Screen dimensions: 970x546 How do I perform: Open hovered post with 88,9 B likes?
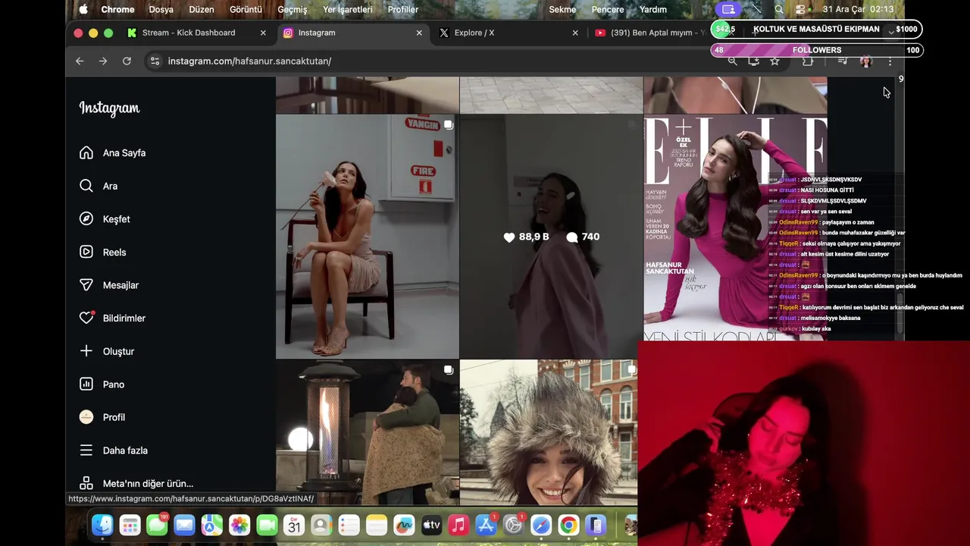click(x=551, y=237)
